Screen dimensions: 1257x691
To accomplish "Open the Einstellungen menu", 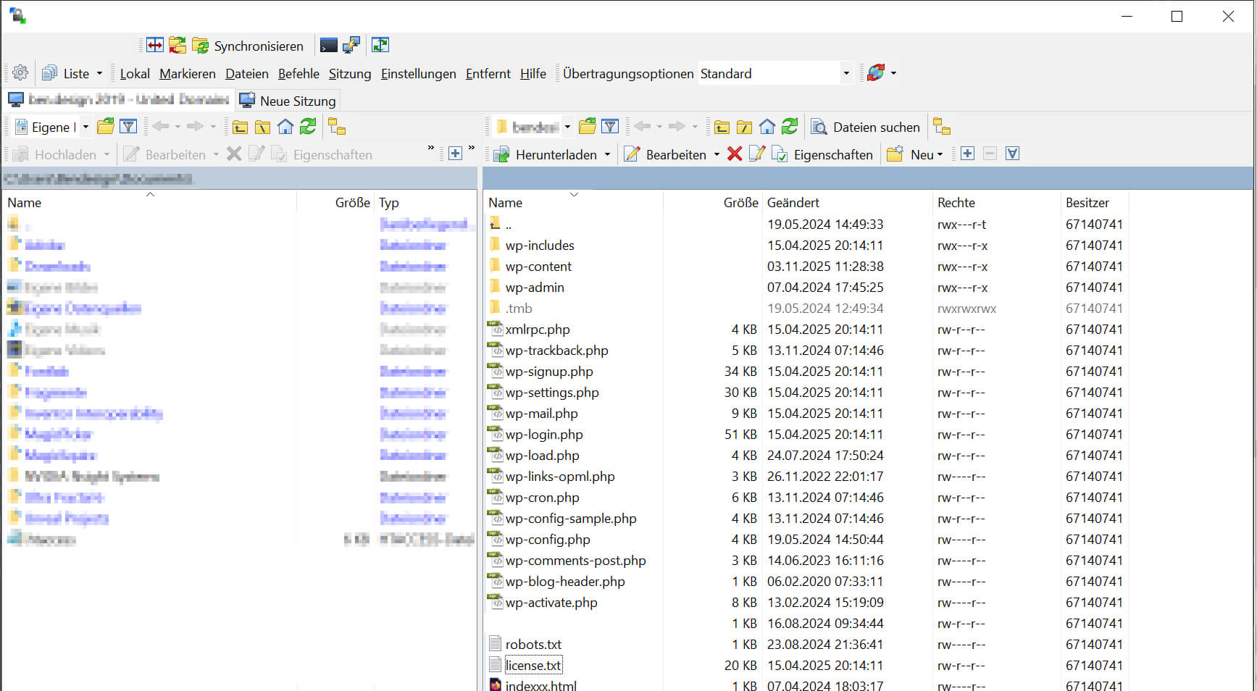I will (418, 73).
